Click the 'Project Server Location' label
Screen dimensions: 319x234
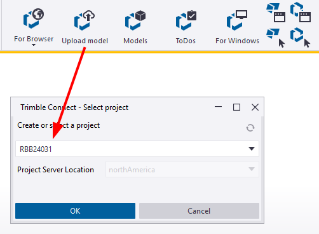55,170
